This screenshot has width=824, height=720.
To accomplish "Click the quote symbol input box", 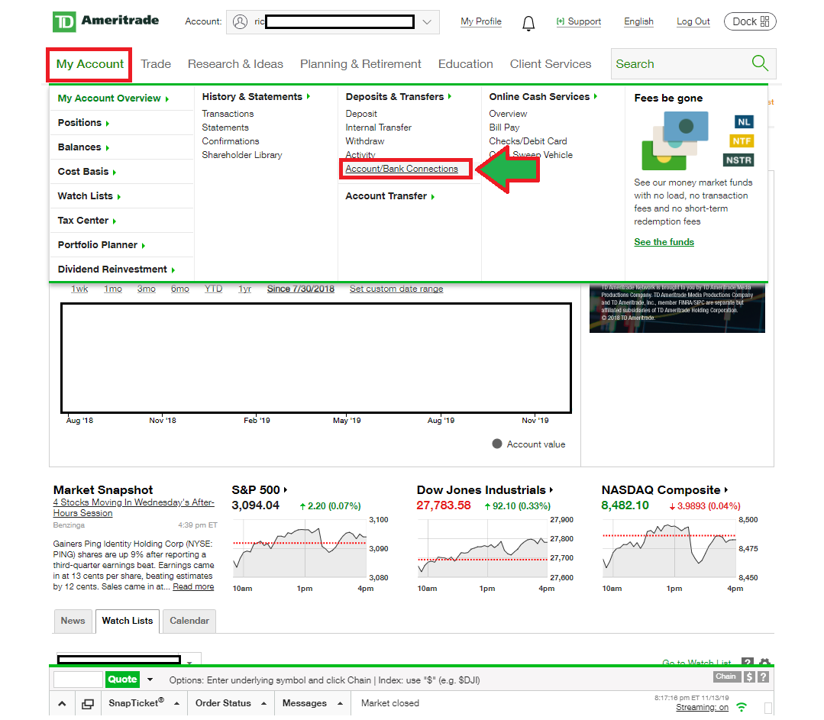I will (x=79, y=680).
